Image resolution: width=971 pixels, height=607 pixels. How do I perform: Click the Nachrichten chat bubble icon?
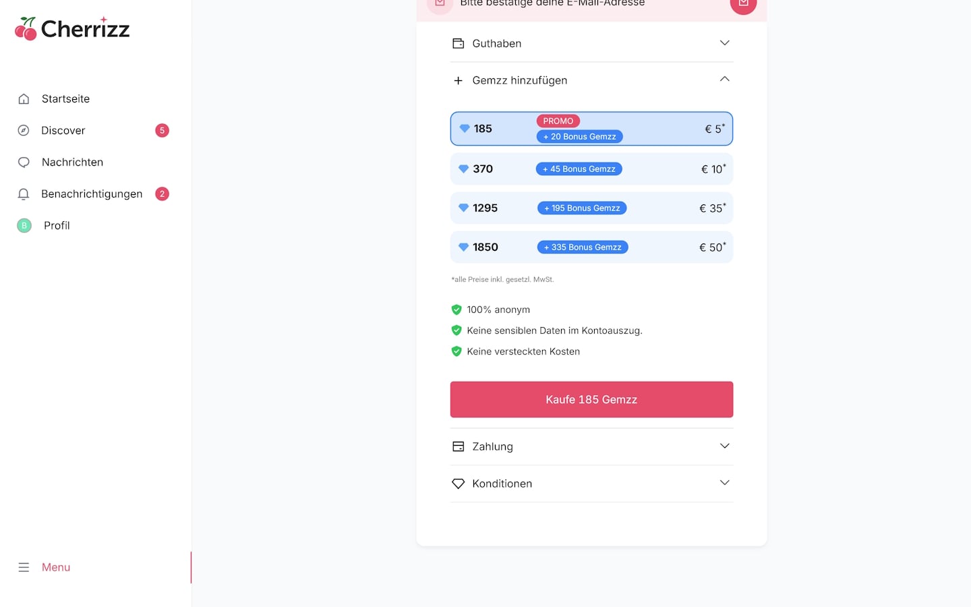pyautogui.click(x=24, y=163)
